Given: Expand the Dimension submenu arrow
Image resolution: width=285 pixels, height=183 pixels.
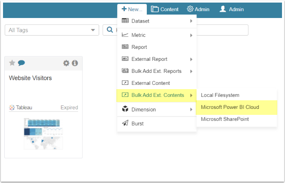Looking at the screenshot, I should [191, 109].
